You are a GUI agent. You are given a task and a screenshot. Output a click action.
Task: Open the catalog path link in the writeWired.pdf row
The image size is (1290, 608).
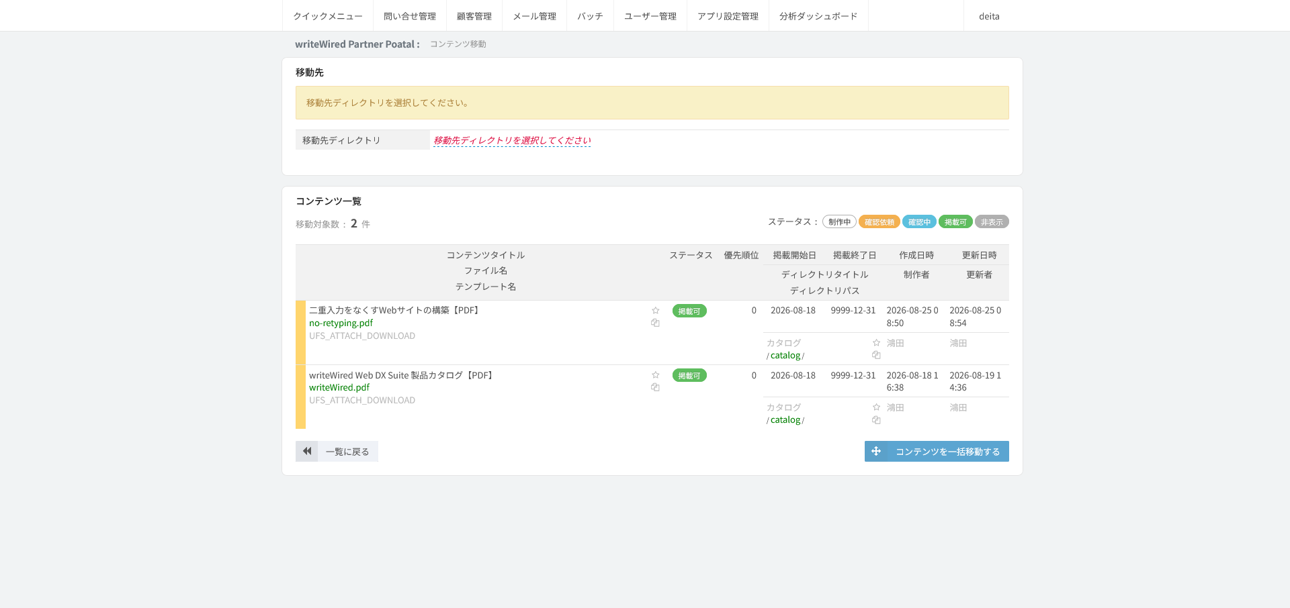pyautogui.click(x=785, y=419)
